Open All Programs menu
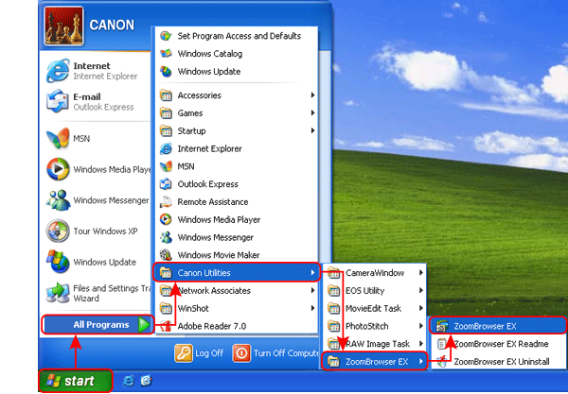This screenshot has height=394, width=568. pos(98,325)
